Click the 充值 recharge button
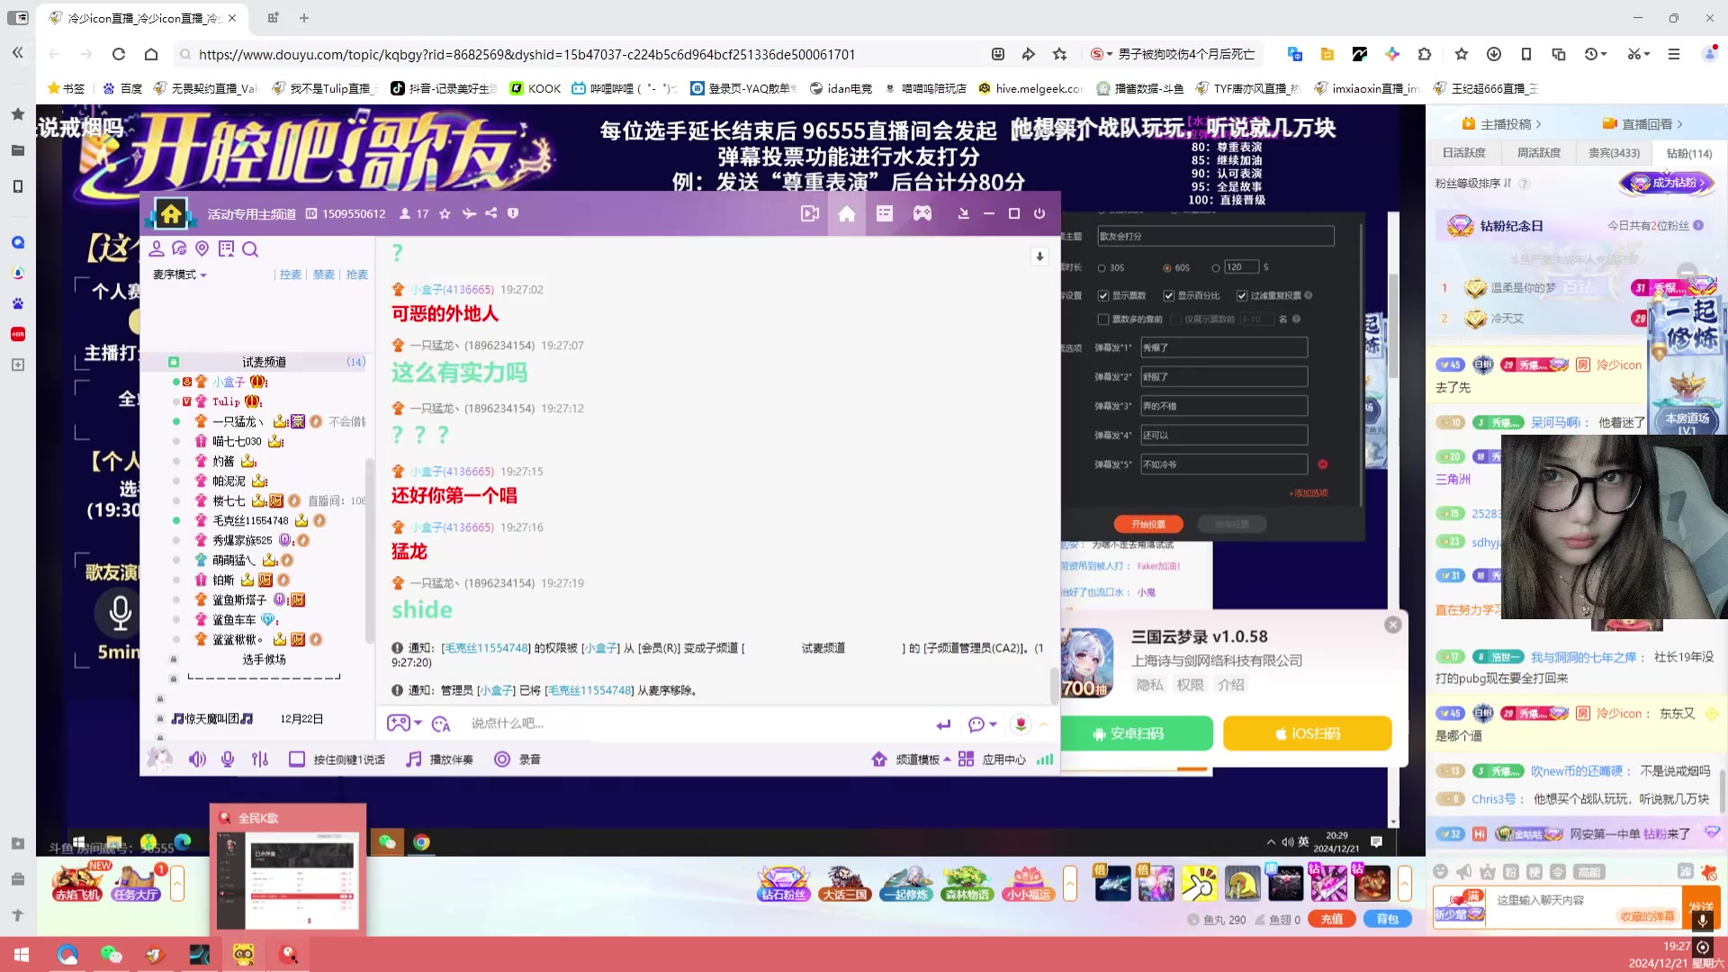The height and width of the screenshot is (972, 1728). coord(1332,919)
